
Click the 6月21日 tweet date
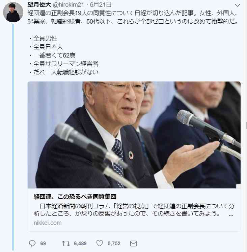101,5
